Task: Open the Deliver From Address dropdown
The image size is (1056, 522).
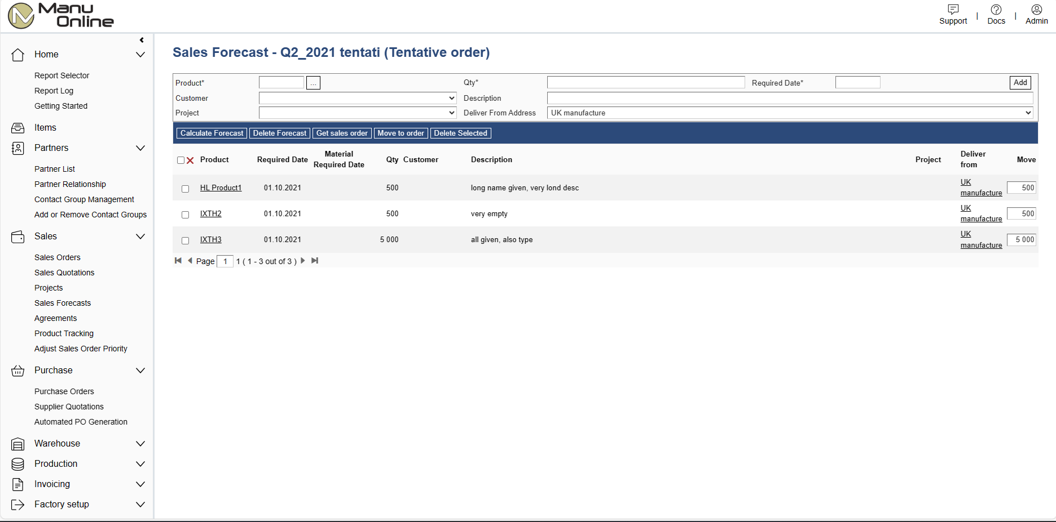Action: pos(790,113)
